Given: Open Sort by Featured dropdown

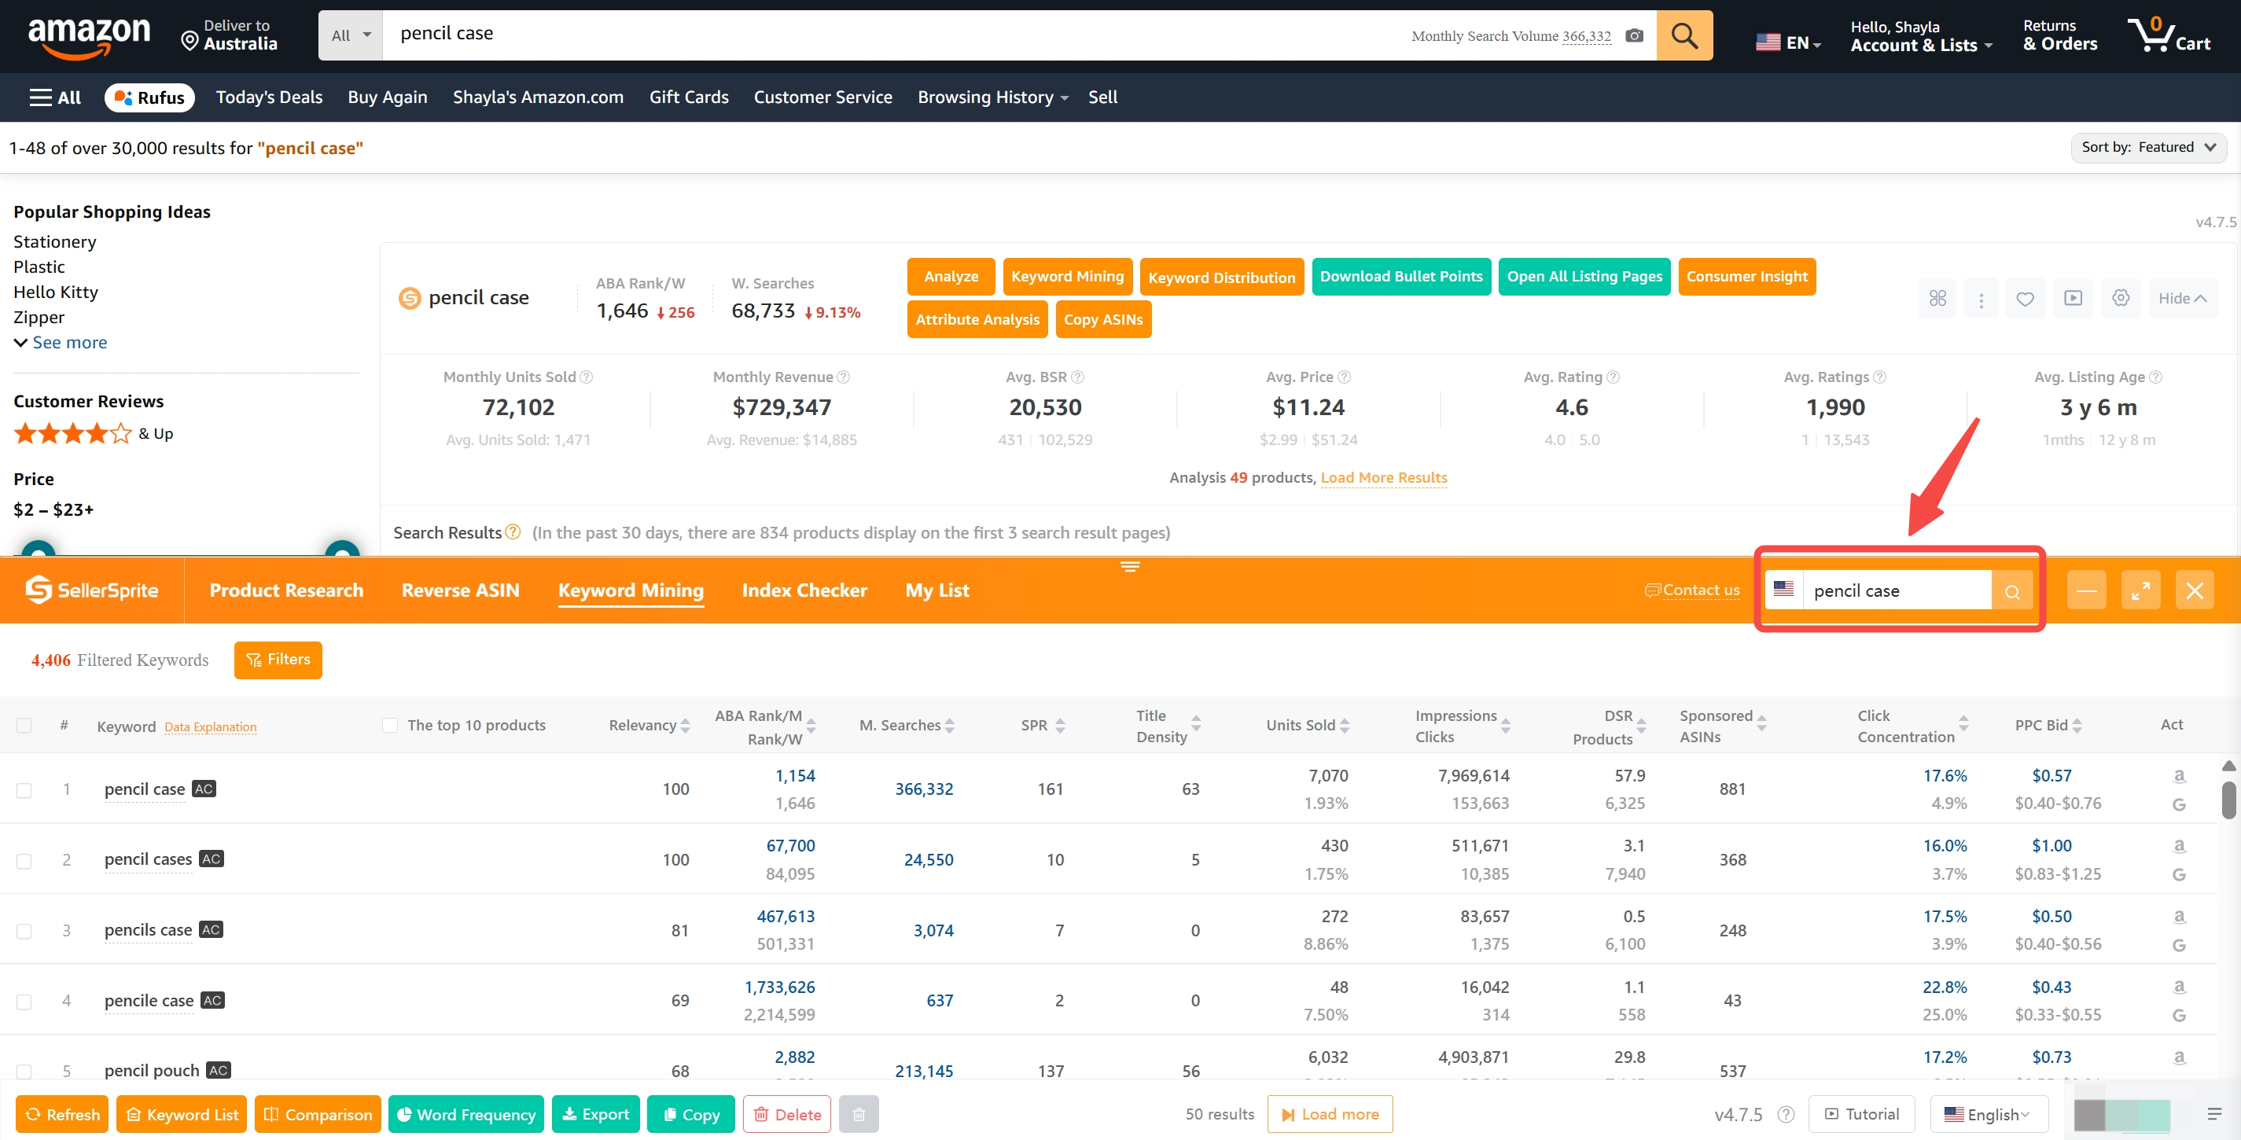Looking at the screenshot, I should [x=2148, y=147].
